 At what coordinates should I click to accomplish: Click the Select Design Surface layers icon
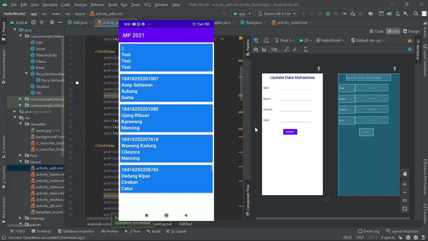click(x=256, y=40)
